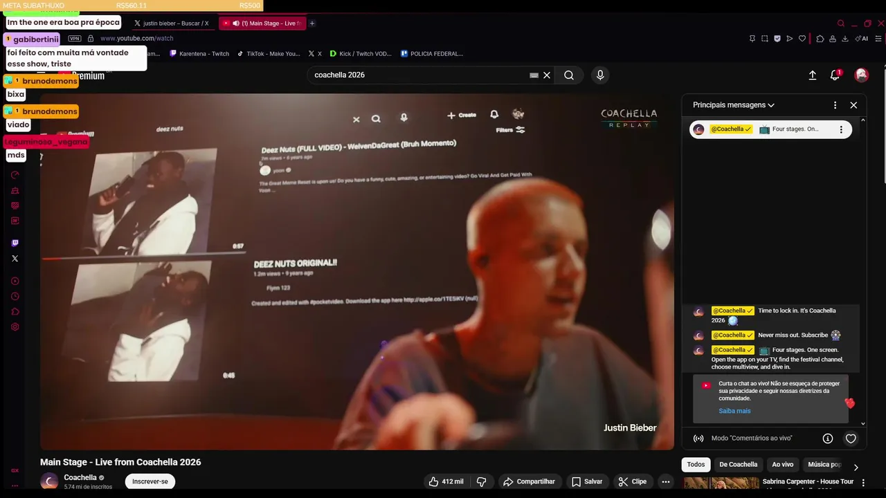Click the Compartilhar share button
Viewport: 886px width, 498px height.
(530, 481)
